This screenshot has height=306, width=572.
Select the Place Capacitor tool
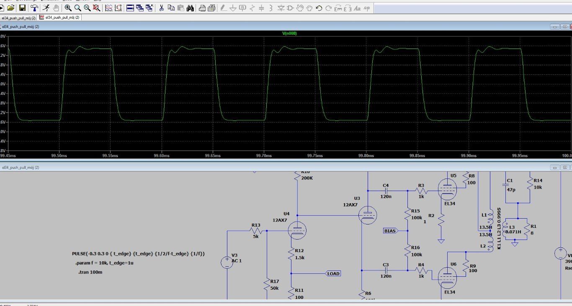click(261, 8)
